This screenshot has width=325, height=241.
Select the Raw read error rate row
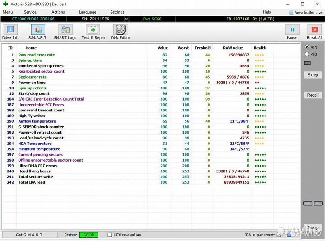pyautogui.click(x=37, y=55)
